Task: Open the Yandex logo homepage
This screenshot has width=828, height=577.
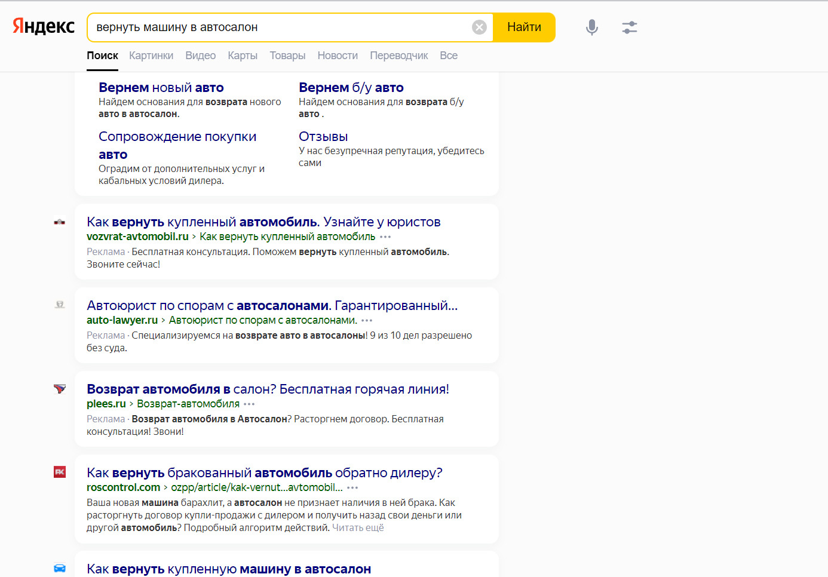Action: pyautogui.click(x=44, y=26)
